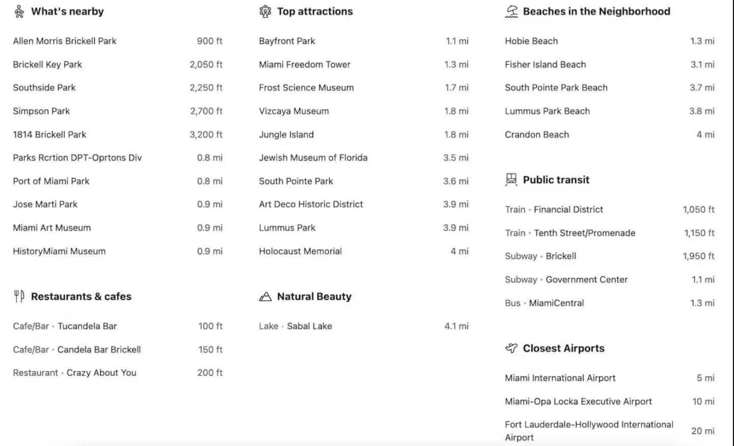This screenshot has width=734, height=446.
Task: Open the Bayfront Park attraction
Action: (363, 41)
